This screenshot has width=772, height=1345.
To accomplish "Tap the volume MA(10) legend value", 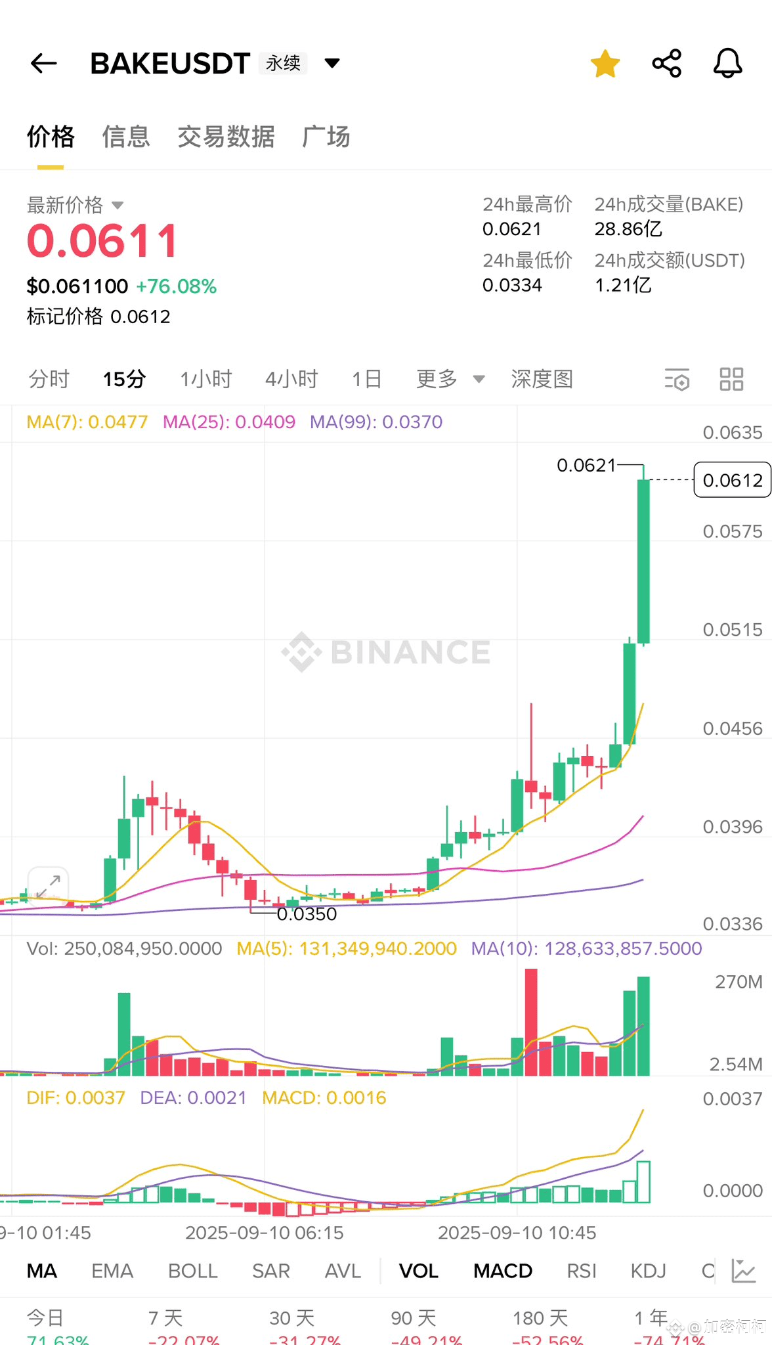I will 587,948.
